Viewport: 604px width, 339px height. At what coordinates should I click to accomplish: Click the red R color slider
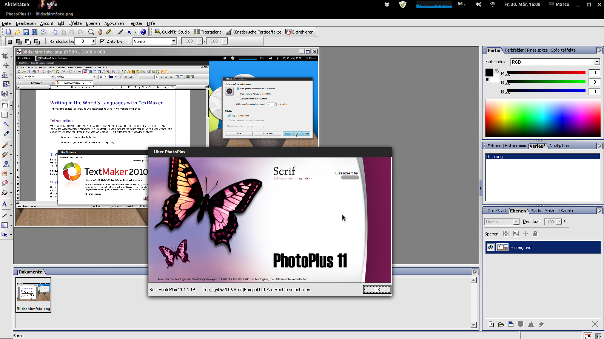coord(546,73)
